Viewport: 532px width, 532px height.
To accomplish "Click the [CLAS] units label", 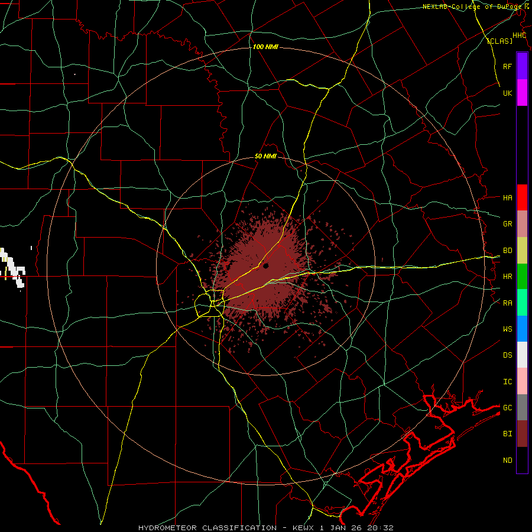I will pyautogui.click(x=499, y=41).
